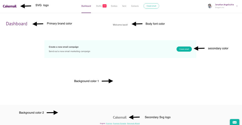Click the outlined Create email button in navbar

(x=151, y=6)
